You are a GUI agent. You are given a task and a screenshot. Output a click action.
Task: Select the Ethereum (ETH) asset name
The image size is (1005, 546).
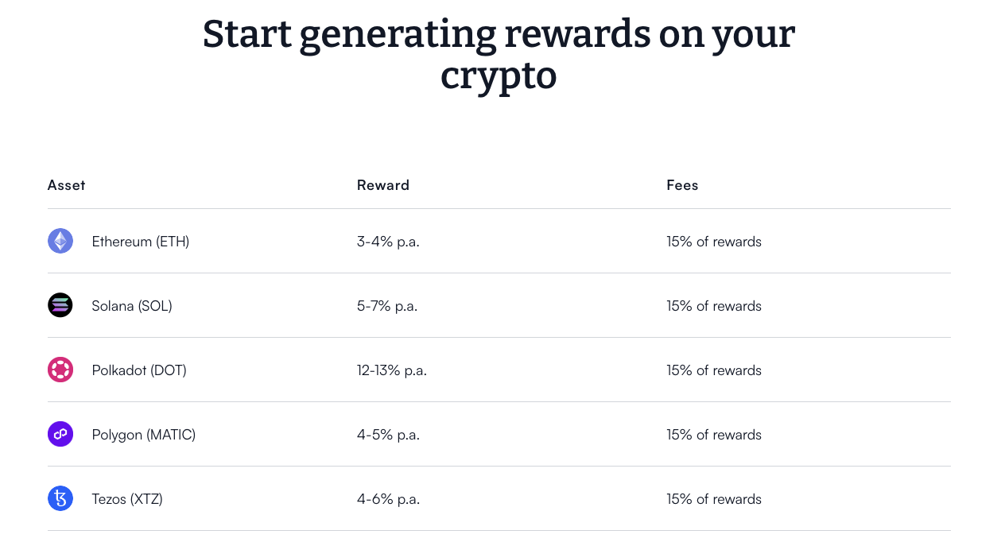pyautogui.click(x=141, y=242)
